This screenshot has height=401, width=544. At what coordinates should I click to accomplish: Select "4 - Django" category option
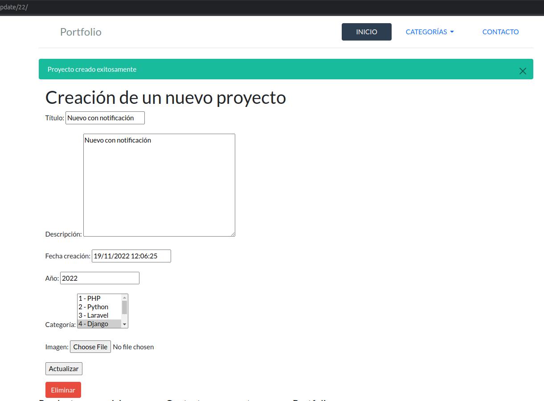click(x=99, y=324)
